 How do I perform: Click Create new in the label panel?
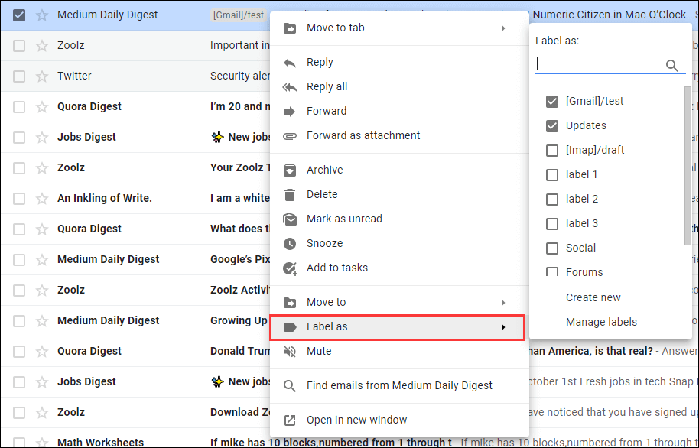pos(593,297)
